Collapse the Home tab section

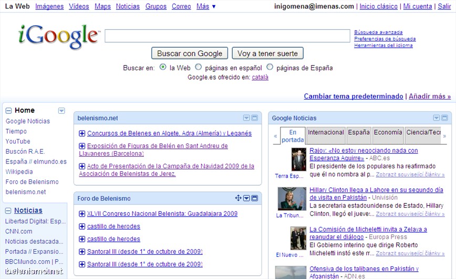pos(9,111)
